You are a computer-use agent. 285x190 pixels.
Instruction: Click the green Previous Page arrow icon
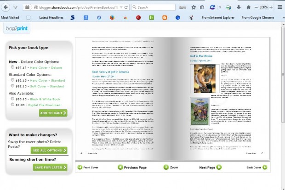click(120, 167)
